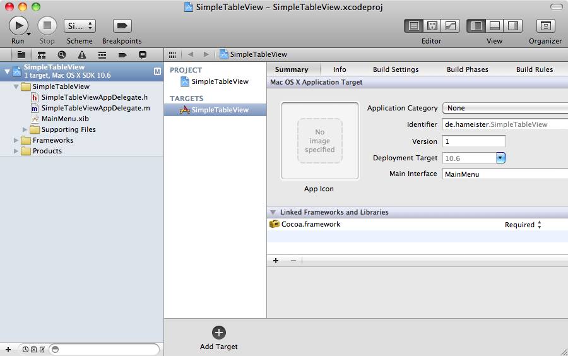Viewport: 568px width, 356px height.
Task: Open the Organizer window
Action: 545,26
